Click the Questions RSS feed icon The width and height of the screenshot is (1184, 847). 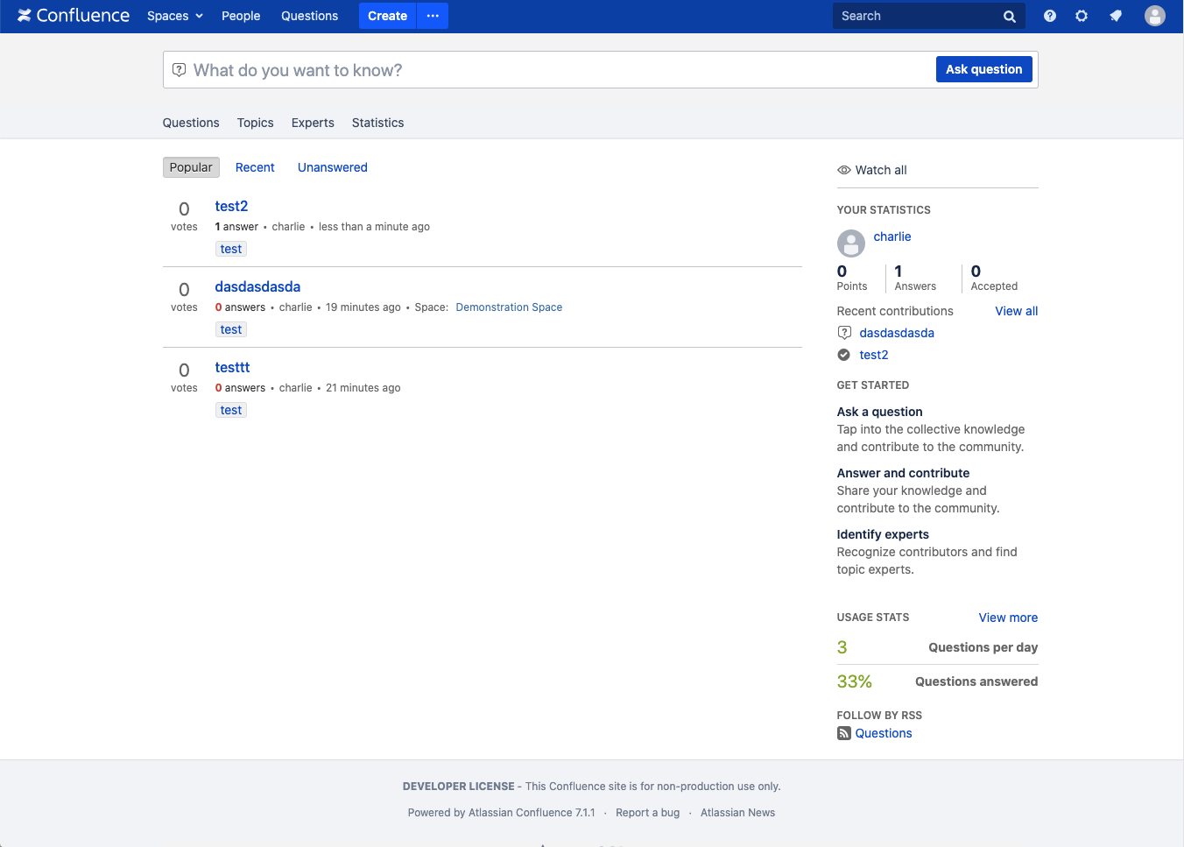click(843, 733)
